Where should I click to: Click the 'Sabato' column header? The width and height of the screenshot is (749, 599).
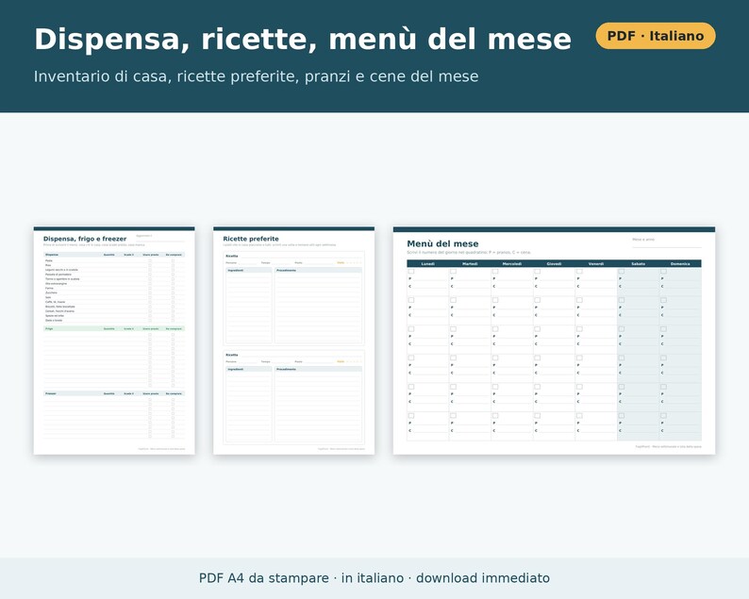point(639,264)
